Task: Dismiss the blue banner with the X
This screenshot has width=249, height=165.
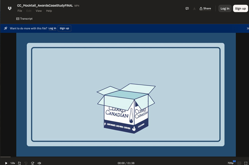Action: (248, 28)
